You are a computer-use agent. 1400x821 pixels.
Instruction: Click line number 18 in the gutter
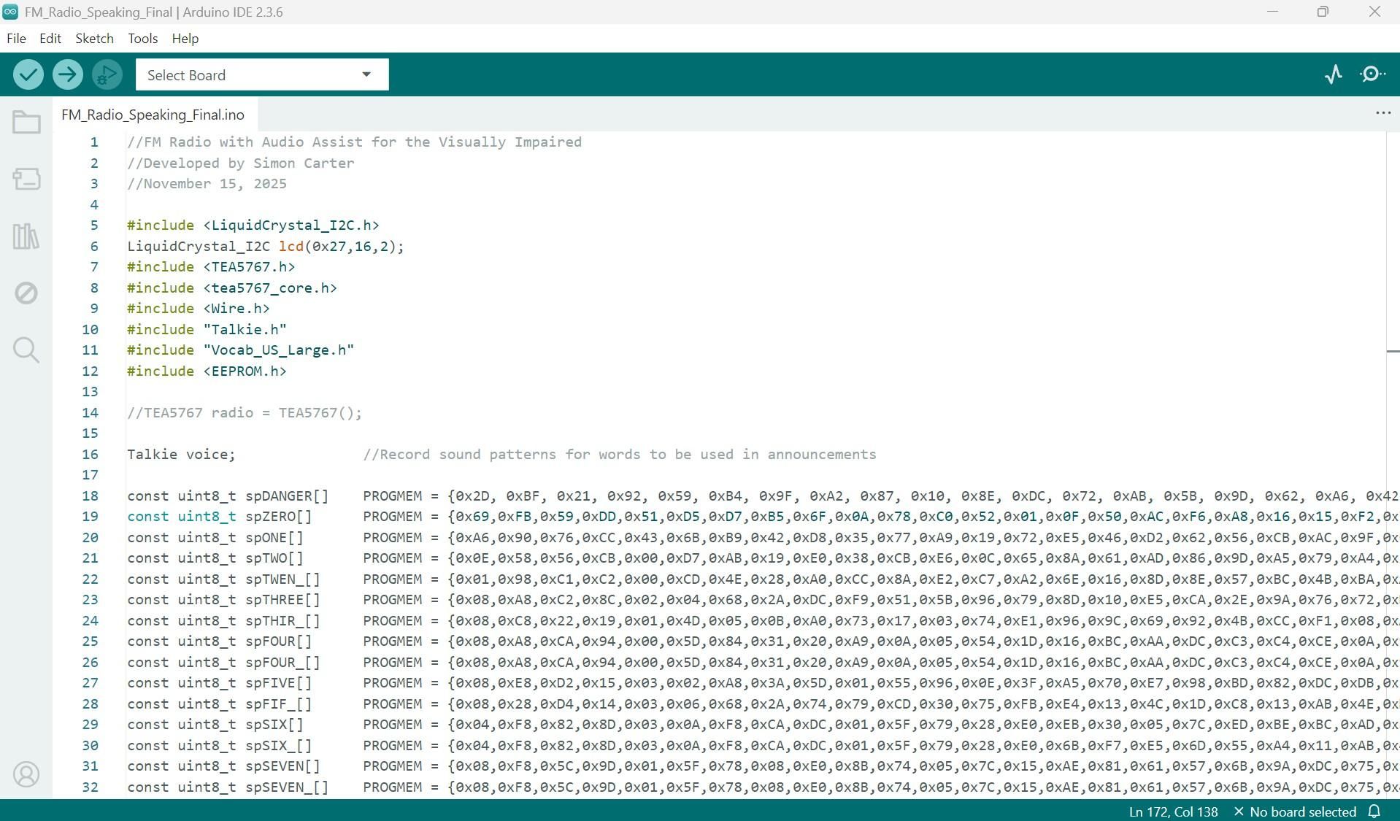(x=90, y=496)
